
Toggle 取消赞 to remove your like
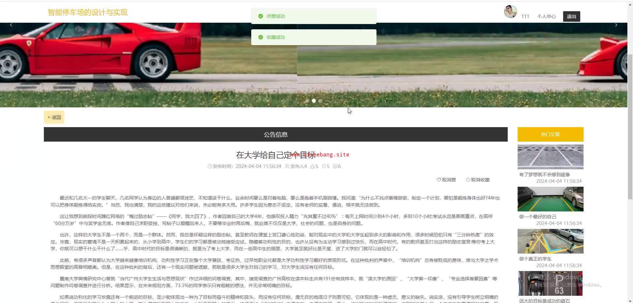446,180
